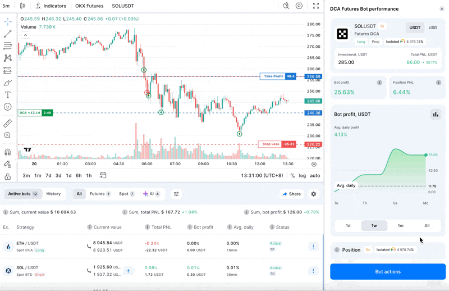Enter fullscreen chart mode
Screen dimensions: 449x291
click(x=316, y=6)
